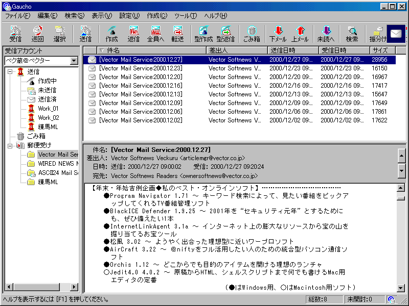Screen dimensions: 409x306
Task: Move mail to trash with ごみ箱 toolbar icon
Action: (x=252, y=34)
